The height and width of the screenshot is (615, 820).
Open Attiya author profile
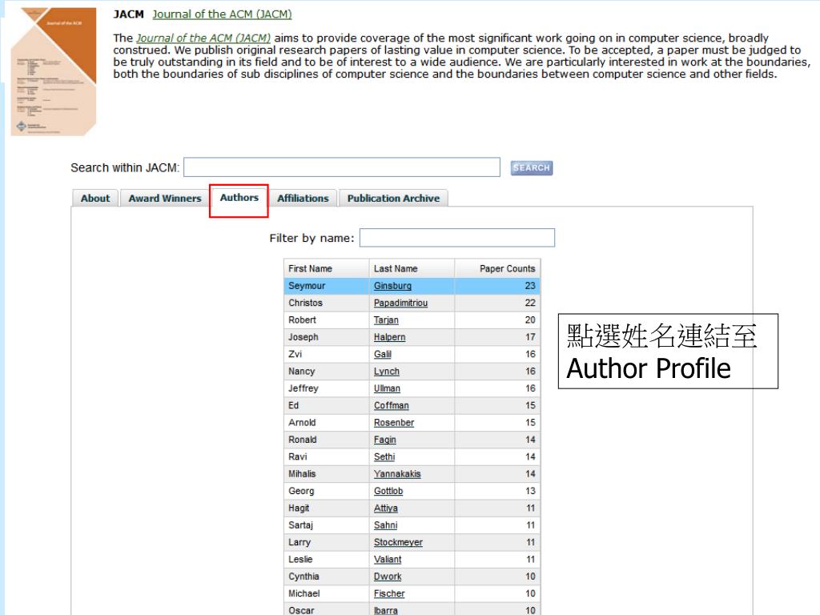385,508
